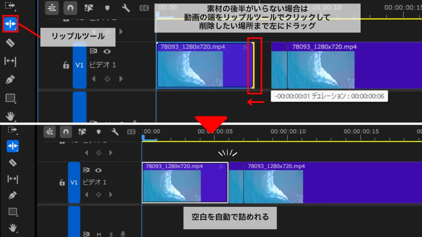Click the voice-over record microphone icon
This screenshot has height=237, width=422.
pyautogui.click(x=123, y=234)
